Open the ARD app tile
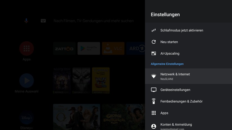The height and width of the screenshot is (130, 232). tap(136, 49)
